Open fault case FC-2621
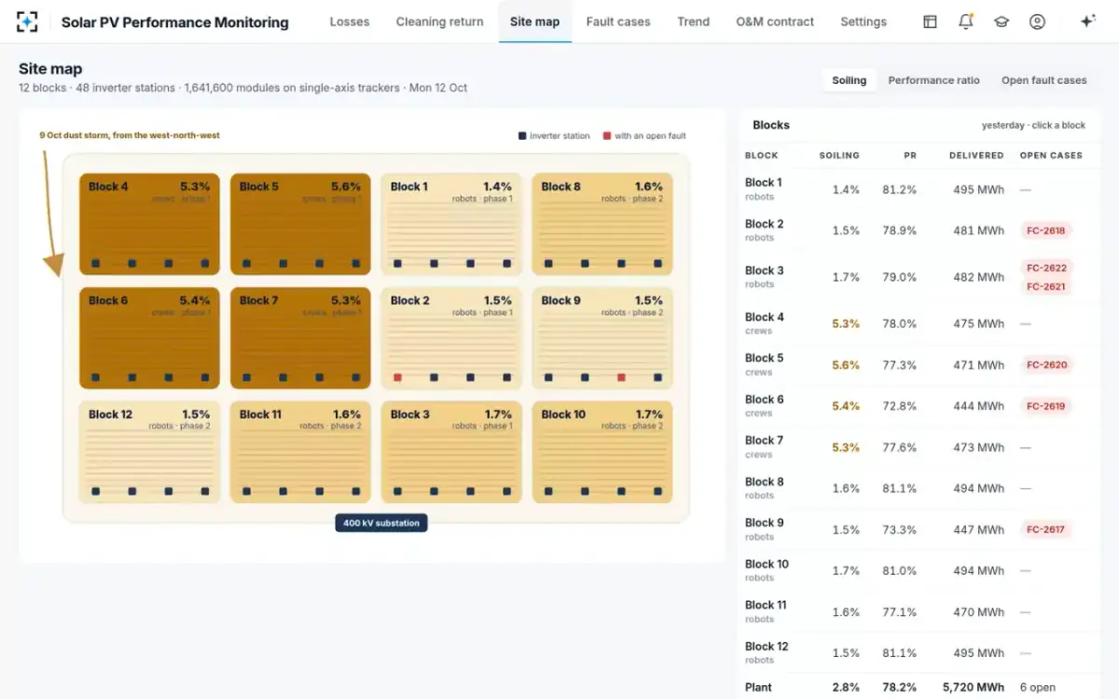This screenshot has height=699, width=1119. [1046, 286]
